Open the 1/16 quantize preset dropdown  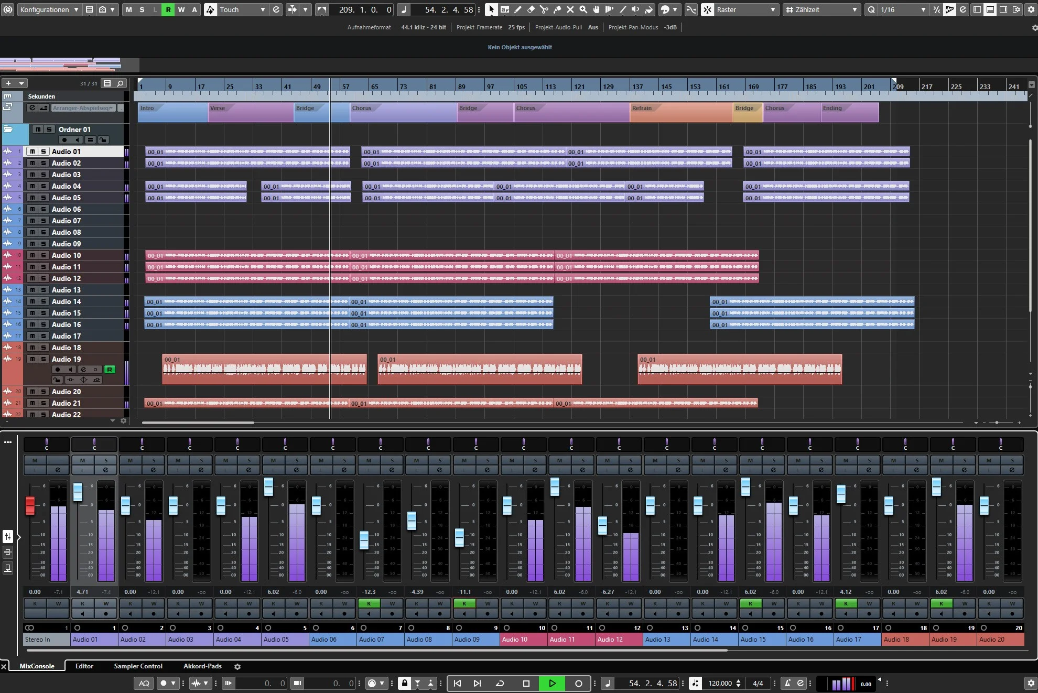[903, 9]
